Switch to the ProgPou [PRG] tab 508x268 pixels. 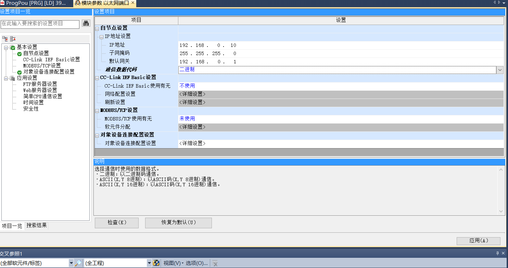34,3
